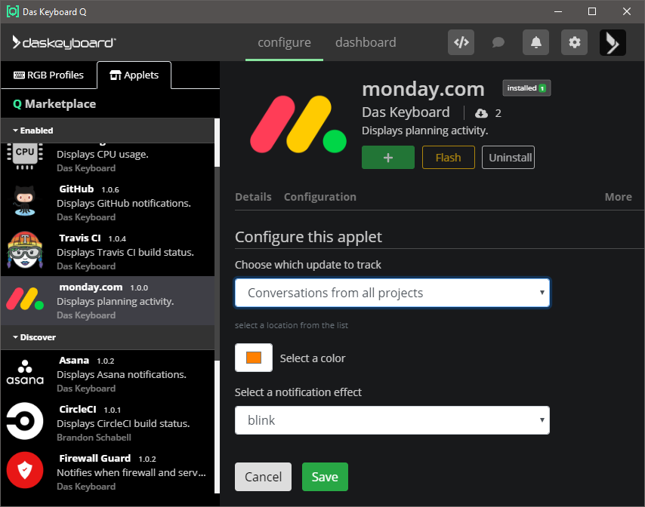Viewport: 645px width, 507px height.
Task: Switch to the dashboard tab
Action: click(366, 42)
